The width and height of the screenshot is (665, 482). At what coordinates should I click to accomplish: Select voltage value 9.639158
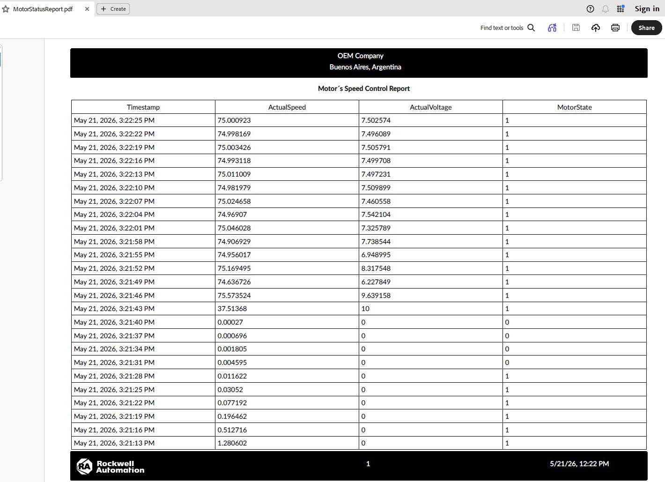[x=376, y=296]
